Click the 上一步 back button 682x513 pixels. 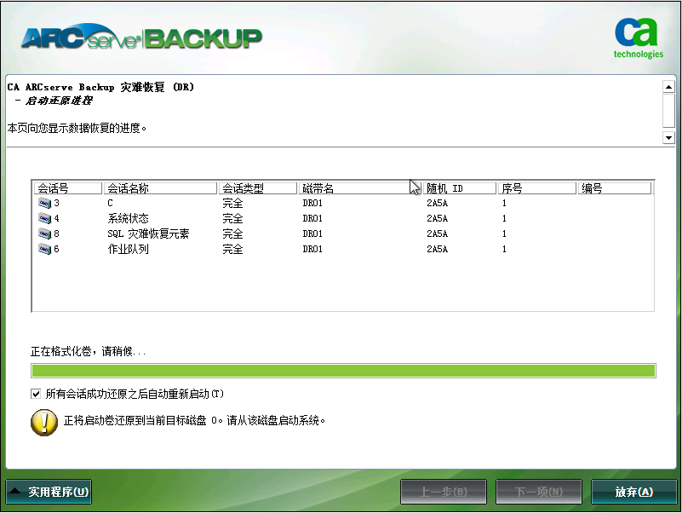443,491
